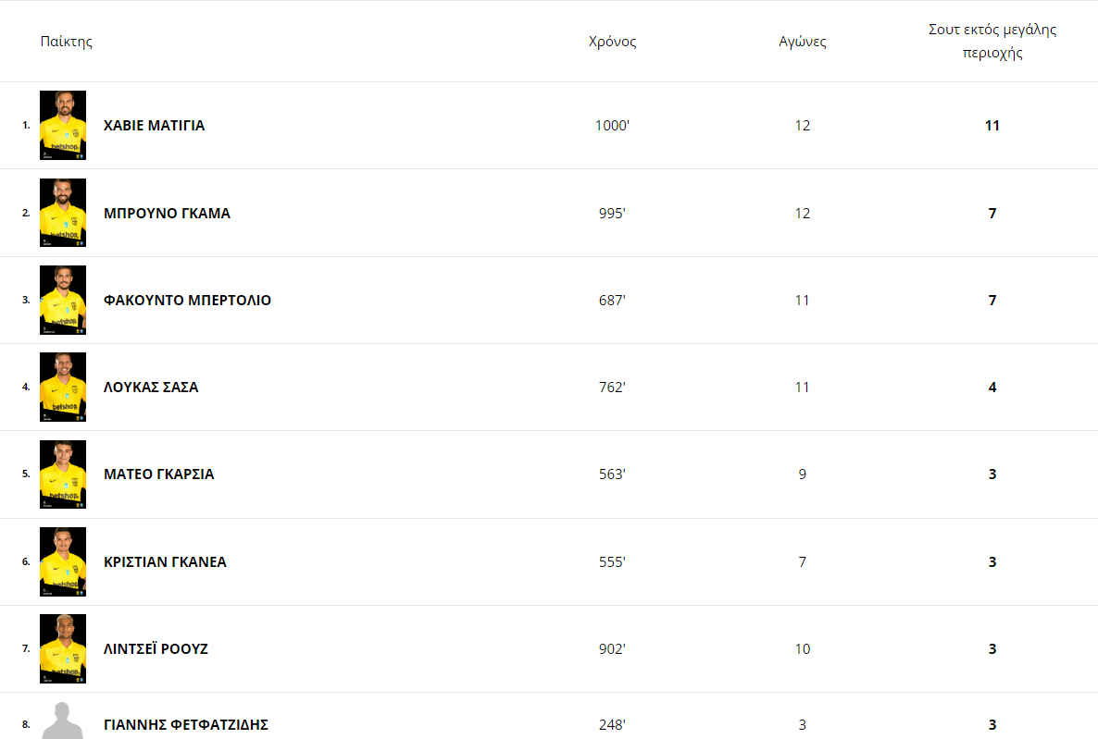The width and height of the screenshot is (1098, 739).
Task: Click Μπρούνο Γκάμα player photo
Action: [63, 213]
